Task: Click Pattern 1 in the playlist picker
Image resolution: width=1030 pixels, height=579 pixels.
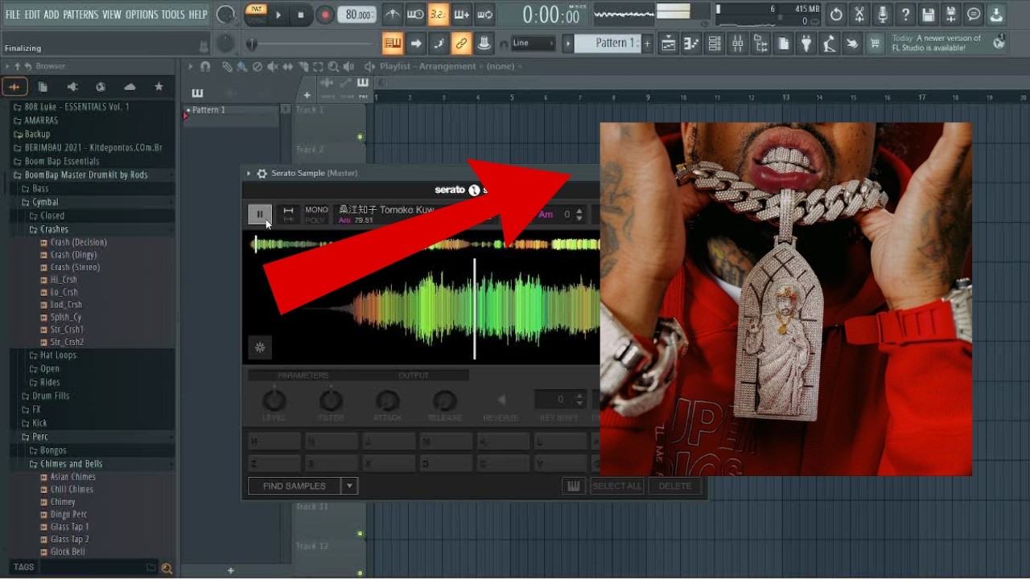Action: point(208,110)
